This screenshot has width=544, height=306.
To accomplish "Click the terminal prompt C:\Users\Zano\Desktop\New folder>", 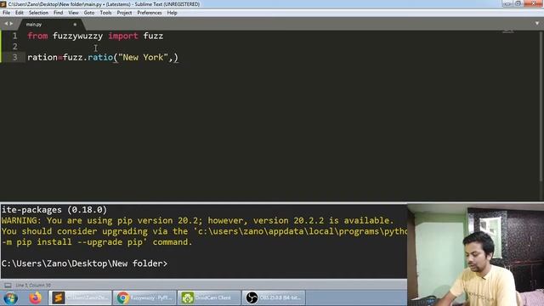I will click(85, 263).
